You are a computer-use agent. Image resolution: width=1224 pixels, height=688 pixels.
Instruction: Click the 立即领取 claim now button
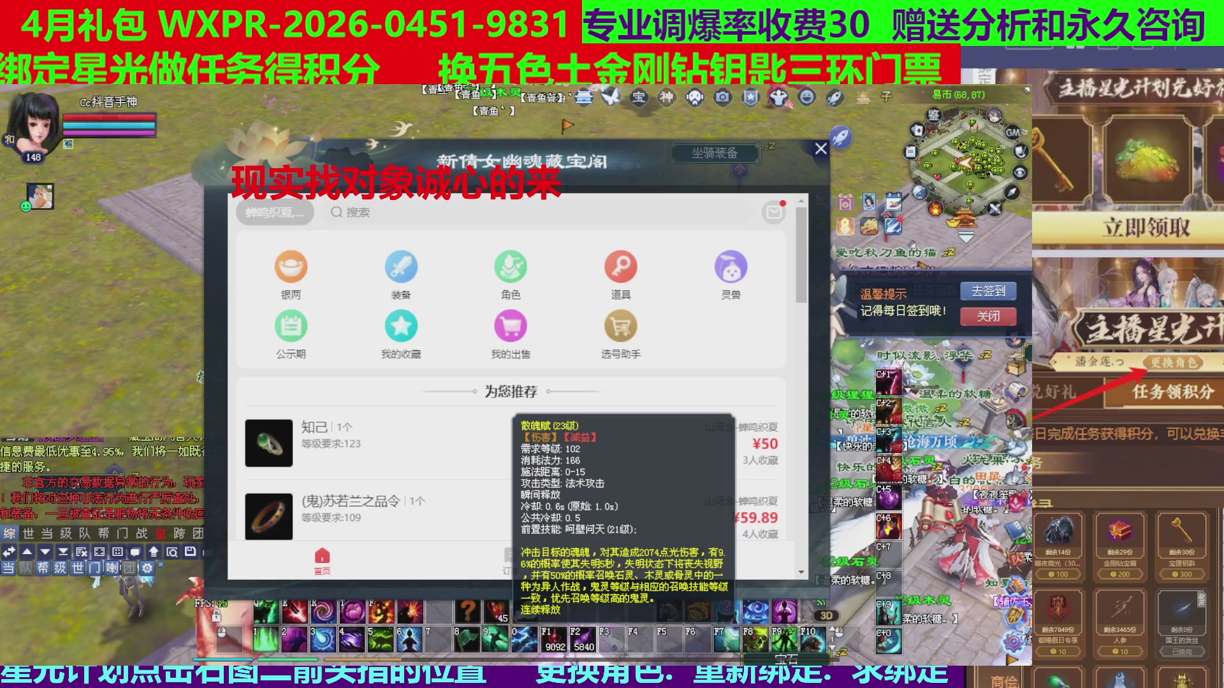(1146, 227)
